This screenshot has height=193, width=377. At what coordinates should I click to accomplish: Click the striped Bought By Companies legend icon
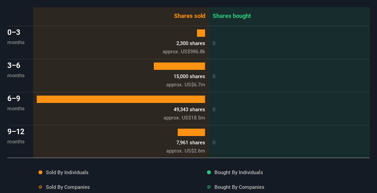pyautogui.click(x=209, y=187)
